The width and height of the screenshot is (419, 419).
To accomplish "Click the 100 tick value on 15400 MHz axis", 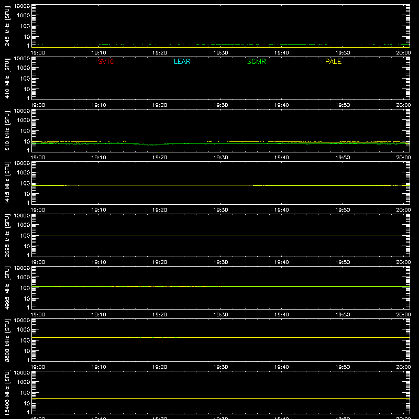I will (x=25, y=392).
